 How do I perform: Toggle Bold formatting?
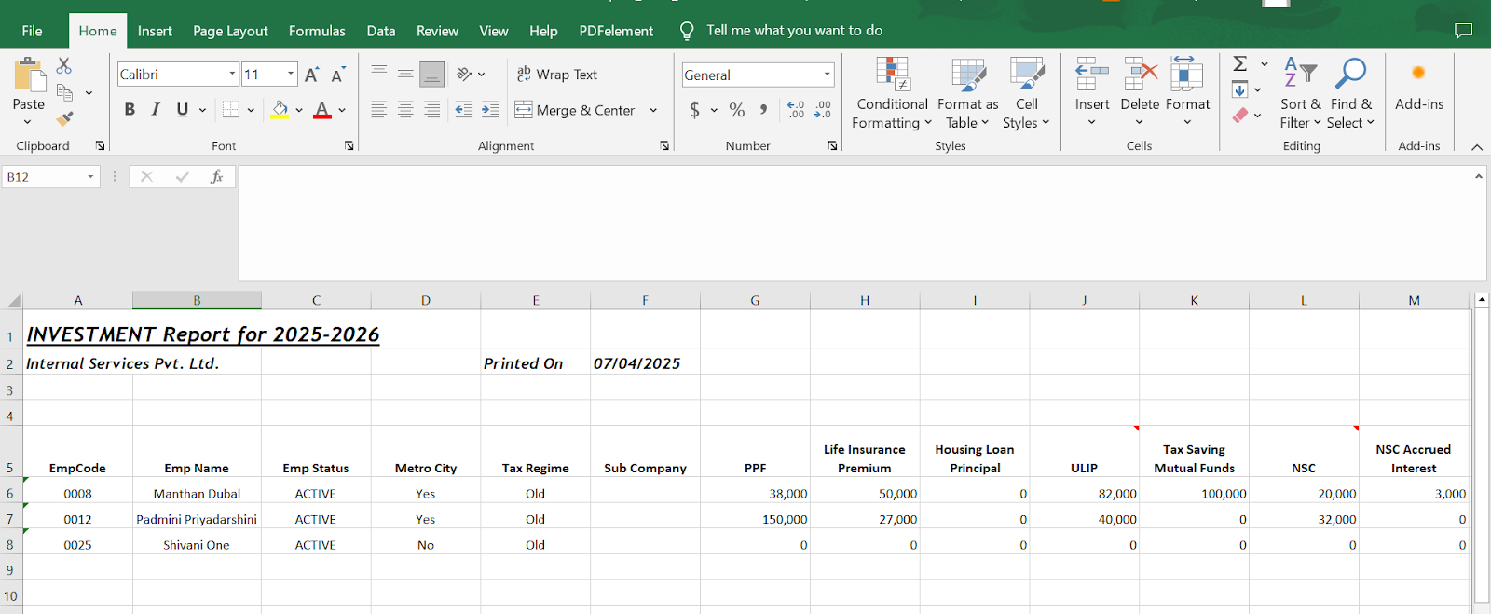pyautogui.click(x=130, y=110)
